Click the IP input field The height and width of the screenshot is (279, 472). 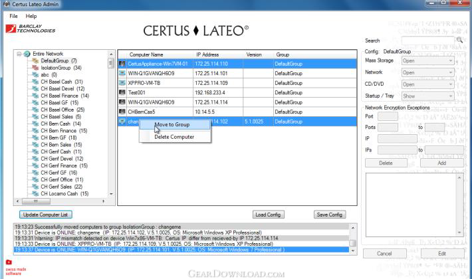(x=398, y=139)
